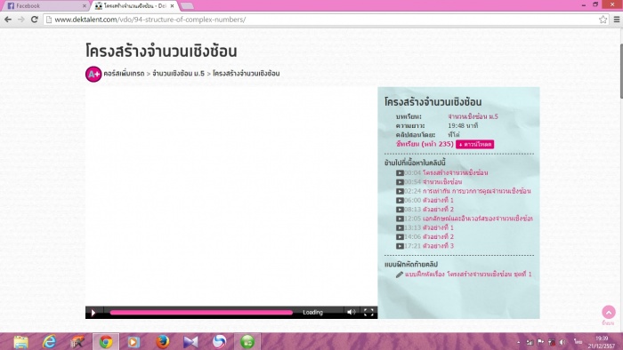Click the A+ course badge icon
Screen dimensions: 623x350
(x=93, y=74)
